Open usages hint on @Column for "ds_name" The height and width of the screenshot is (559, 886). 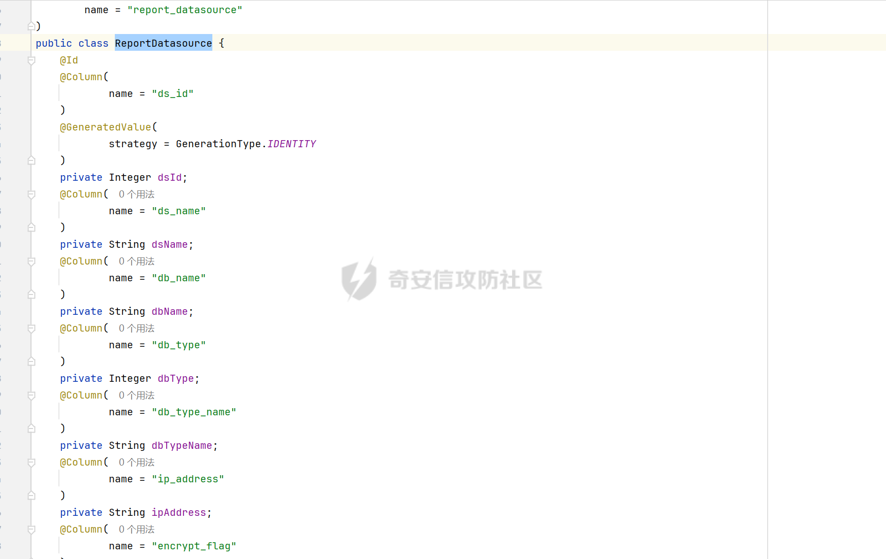(x=137, y=194)
